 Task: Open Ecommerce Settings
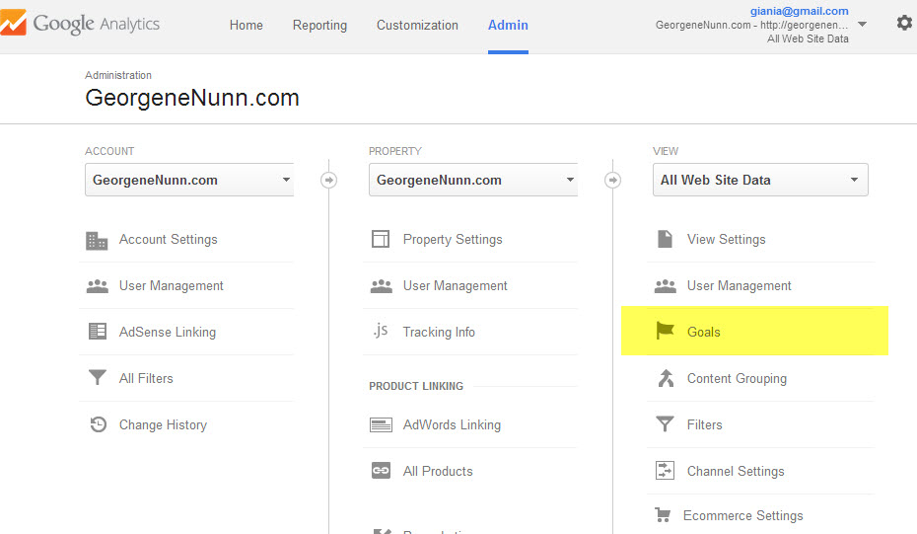coord(743,516)
